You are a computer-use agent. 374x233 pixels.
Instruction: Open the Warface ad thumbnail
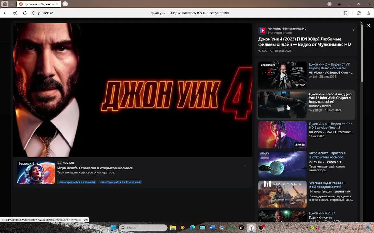tap(282, 194)
